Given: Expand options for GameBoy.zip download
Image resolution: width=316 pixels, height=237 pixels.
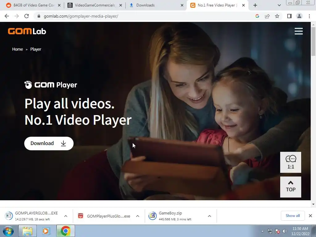Looking at the screenshot, I should [x=210, y=216].
